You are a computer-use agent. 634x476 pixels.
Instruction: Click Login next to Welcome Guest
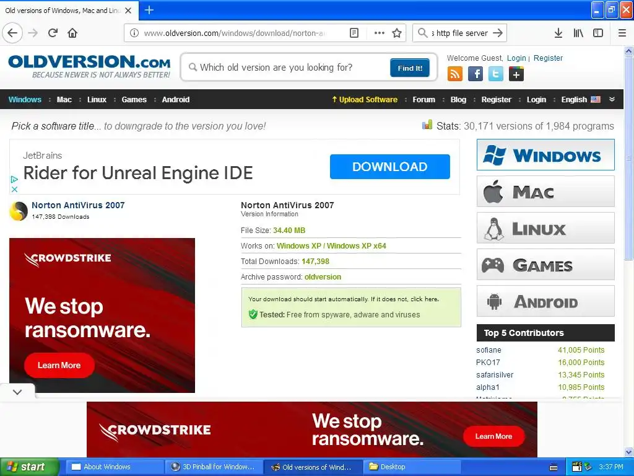click(x=516, y=58)
